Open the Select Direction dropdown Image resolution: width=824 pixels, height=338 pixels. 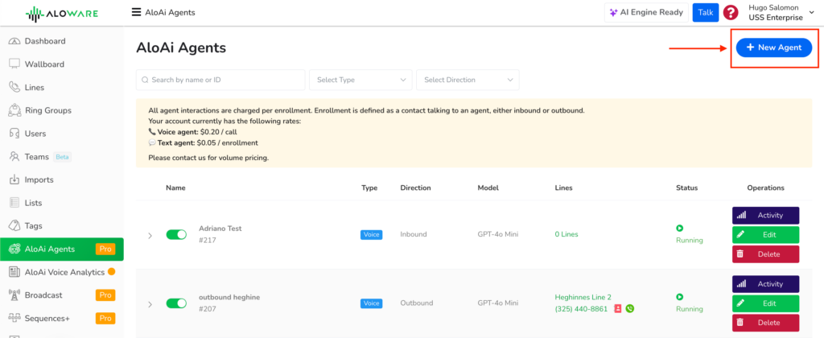(468, 80)
